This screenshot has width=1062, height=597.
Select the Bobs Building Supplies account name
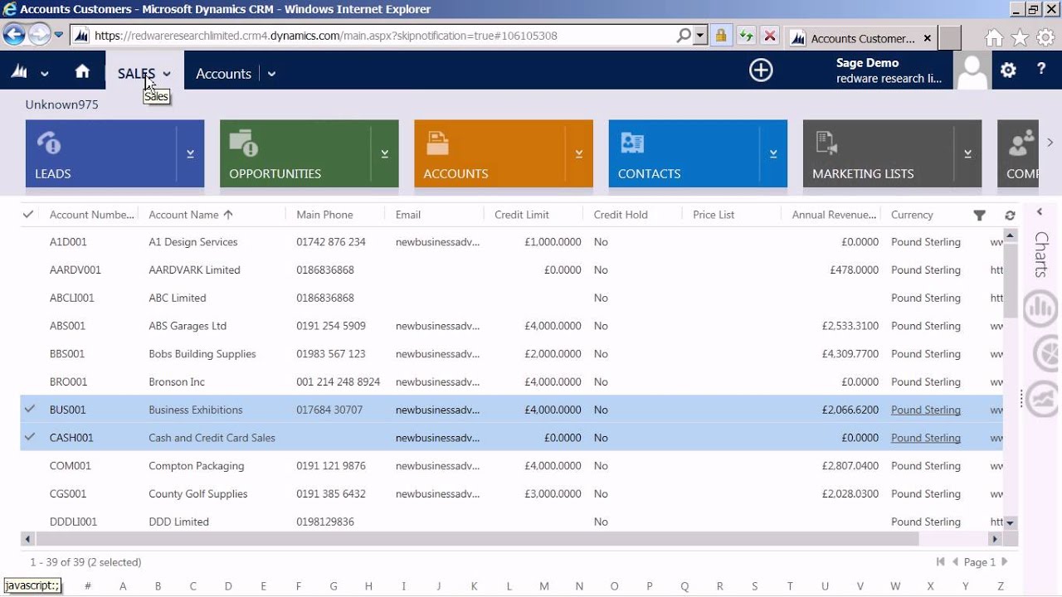(202, 354)
